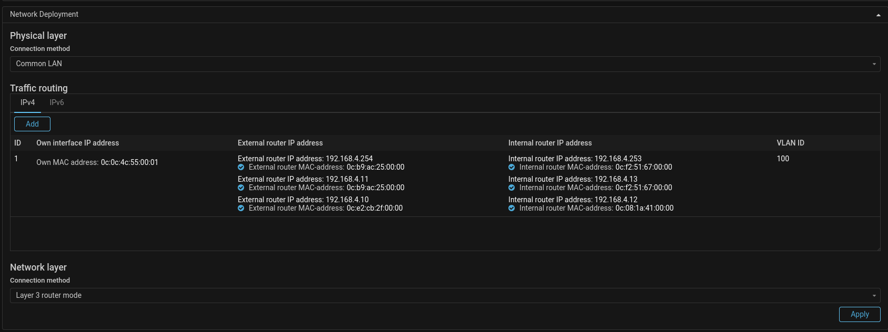Click verified check icon beside internal router 192.168.4.13 MAC
Viewport: 888px width, 332px height.
512,188
